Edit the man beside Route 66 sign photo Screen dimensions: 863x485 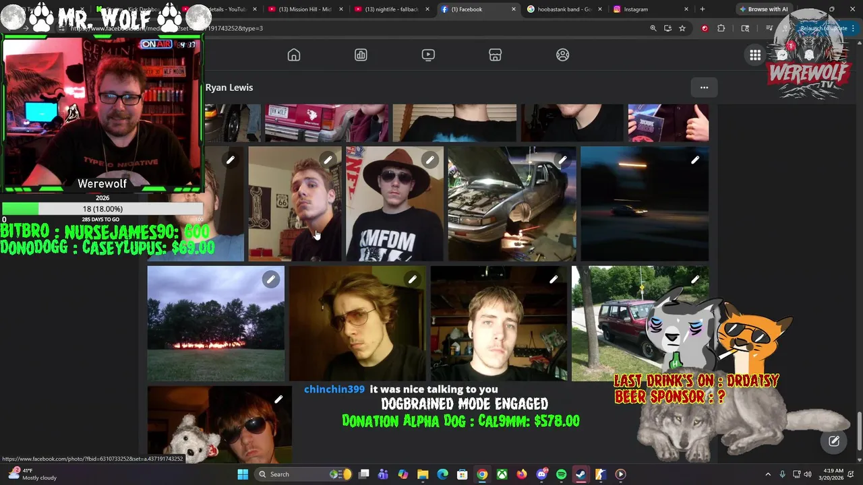(x=327, y=160)
